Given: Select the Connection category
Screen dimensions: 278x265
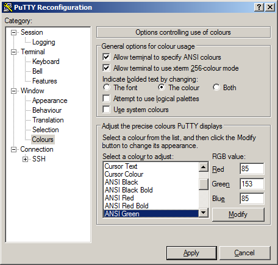Looking at the screenshot, I should (x=37, y=149).
